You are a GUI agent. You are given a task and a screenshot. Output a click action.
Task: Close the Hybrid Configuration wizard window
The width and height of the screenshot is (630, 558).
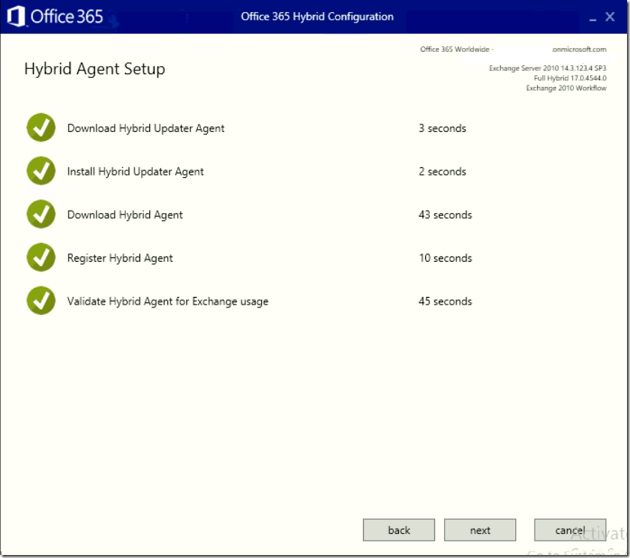pyautogui.click(x=610, y=16)
